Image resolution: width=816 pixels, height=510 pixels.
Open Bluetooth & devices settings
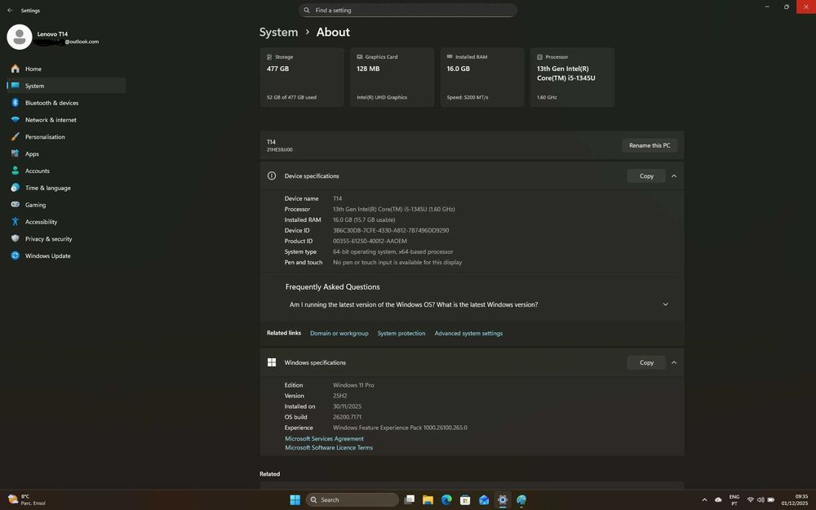click(x=66, y=103)
